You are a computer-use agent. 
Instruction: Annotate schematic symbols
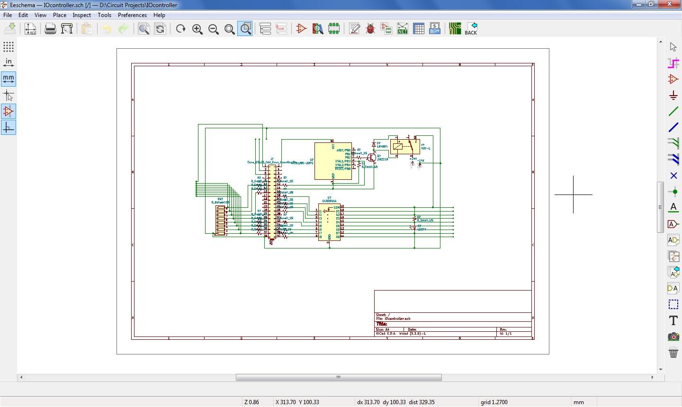coord(354,28)
